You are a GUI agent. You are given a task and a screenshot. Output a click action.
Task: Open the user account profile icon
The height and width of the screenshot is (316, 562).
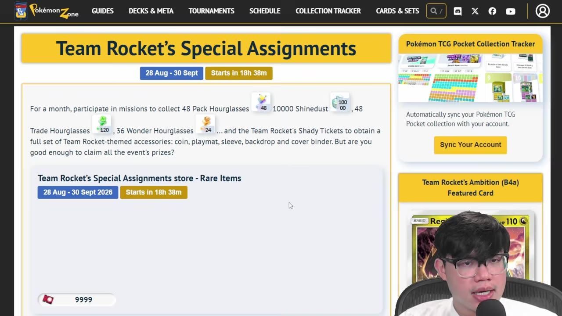click(543, 11)
